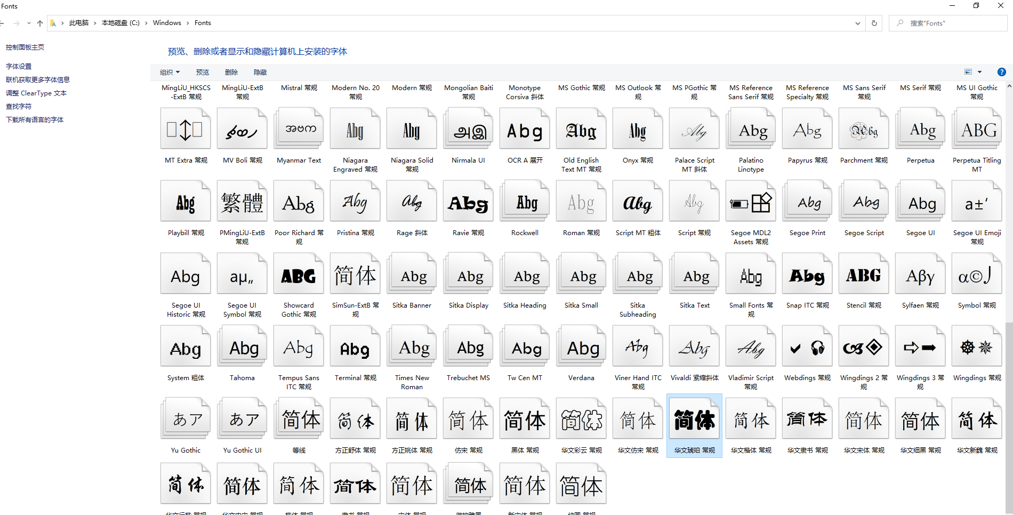Click the Help question mark icon
This screenshot has height=515, width=1013.
point(1002,72)
